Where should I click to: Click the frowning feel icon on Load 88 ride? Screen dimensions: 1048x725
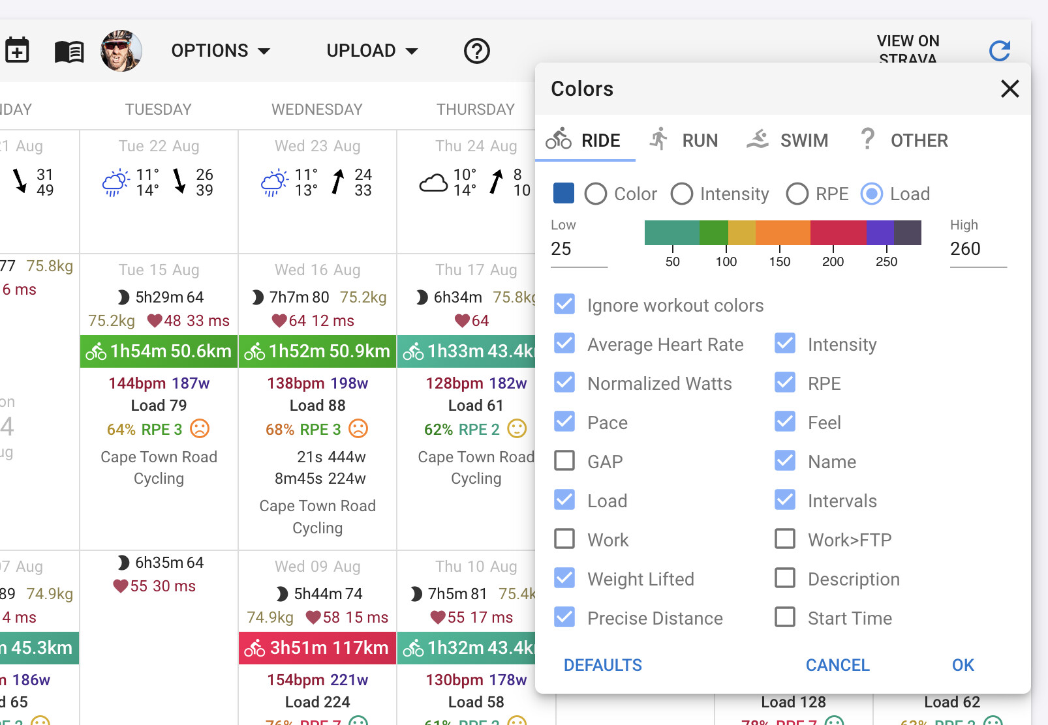click(x=358, y=429)
